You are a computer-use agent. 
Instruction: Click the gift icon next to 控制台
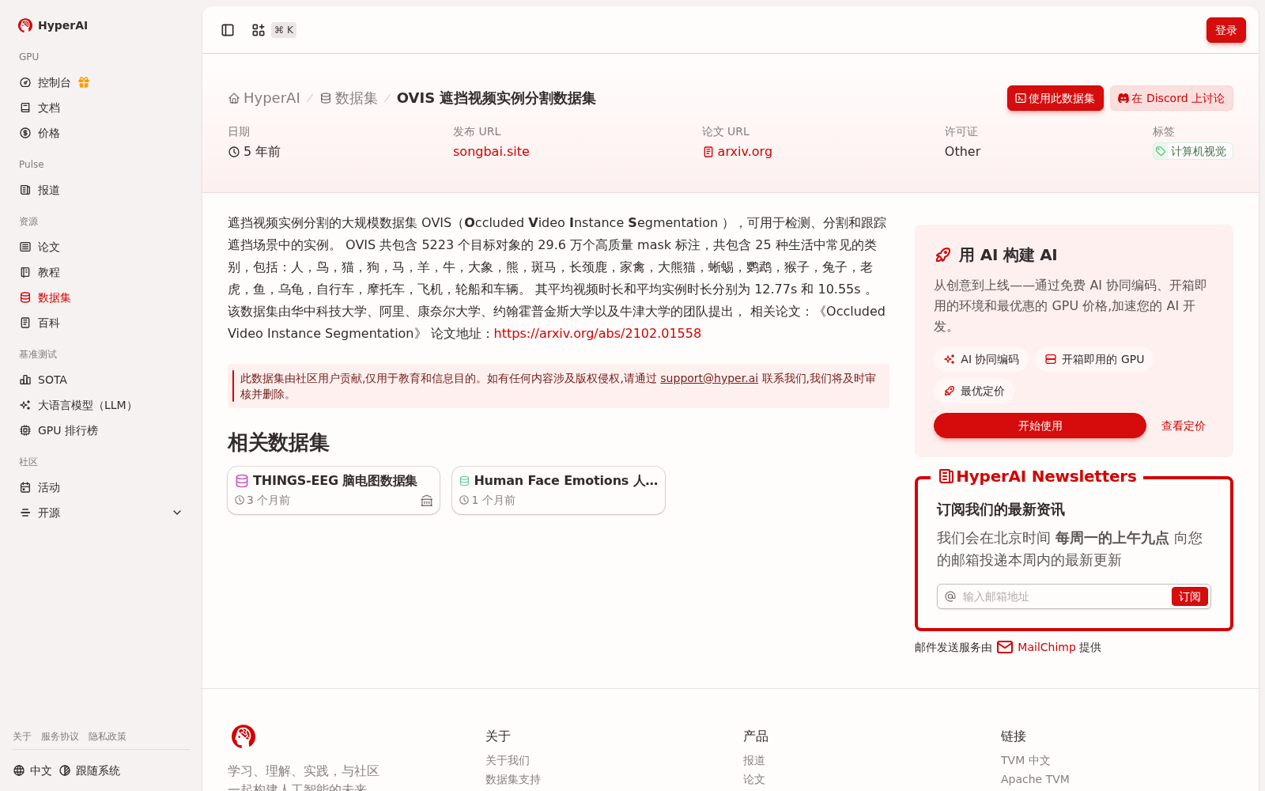pyautogui.click(x=84, y=82)
